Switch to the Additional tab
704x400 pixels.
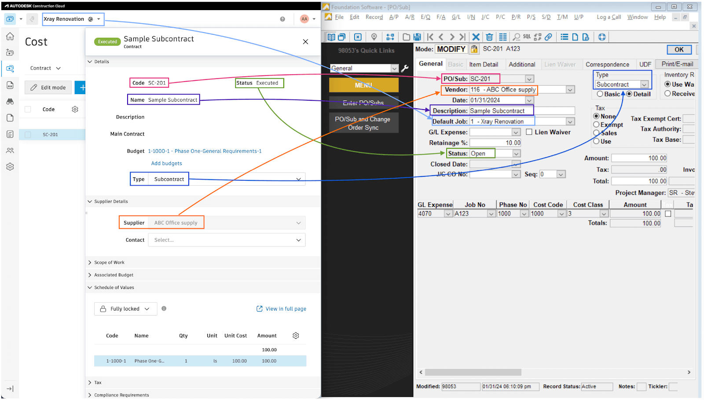tap(522, 64)
